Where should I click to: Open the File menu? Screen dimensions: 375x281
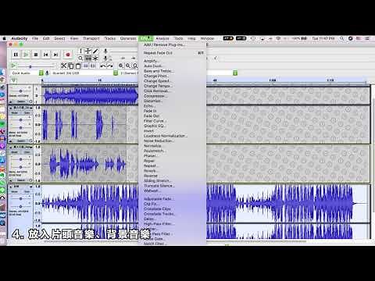tap(35, 38)
